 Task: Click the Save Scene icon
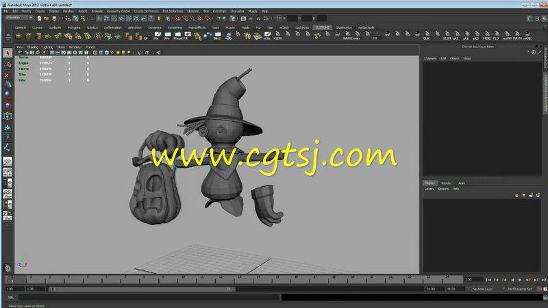tap(54, 18)
